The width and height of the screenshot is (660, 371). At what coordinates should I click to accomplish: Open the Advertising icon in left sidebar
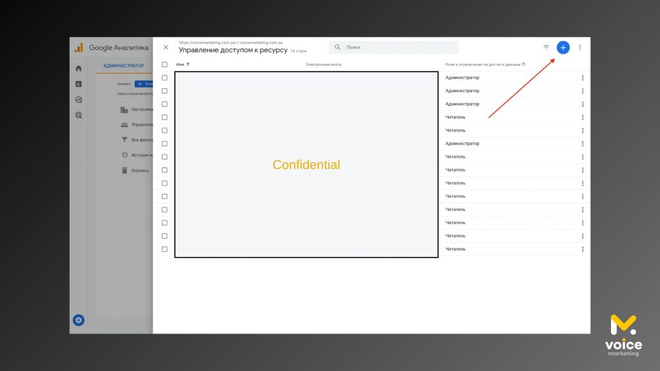click(79, 115)
